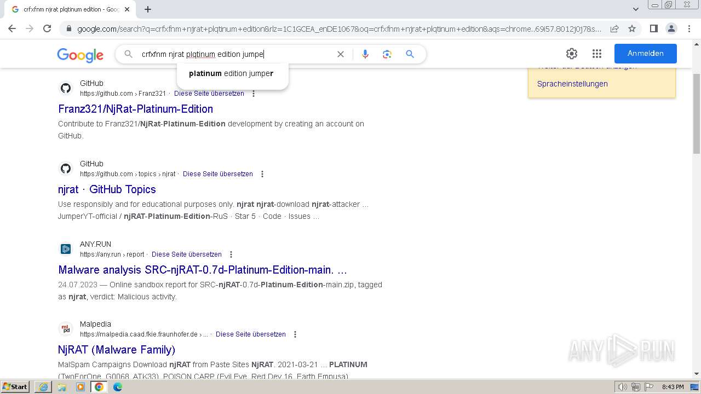Open more options for GitHub Topics result
The height and width of the screenshot is (394, 701).
pyautogui.click(x=262, y=174)
